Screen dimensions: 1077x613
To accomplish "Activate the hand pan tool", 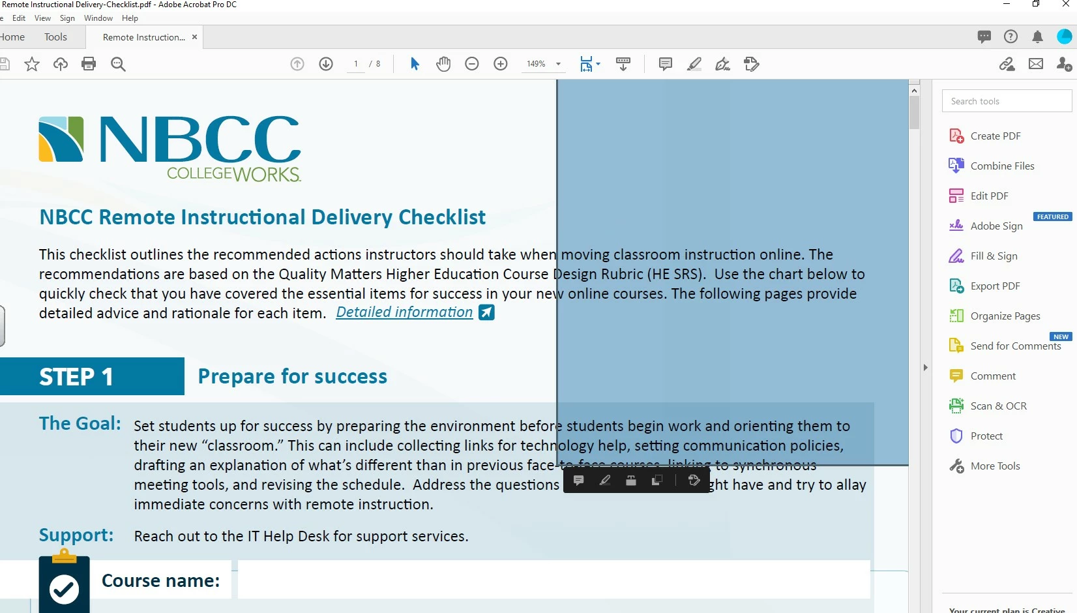I will click(x=443, y=64).
